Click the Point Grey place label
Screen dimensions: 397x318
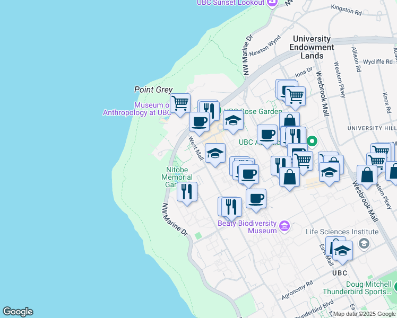click(x=153, y=90)
